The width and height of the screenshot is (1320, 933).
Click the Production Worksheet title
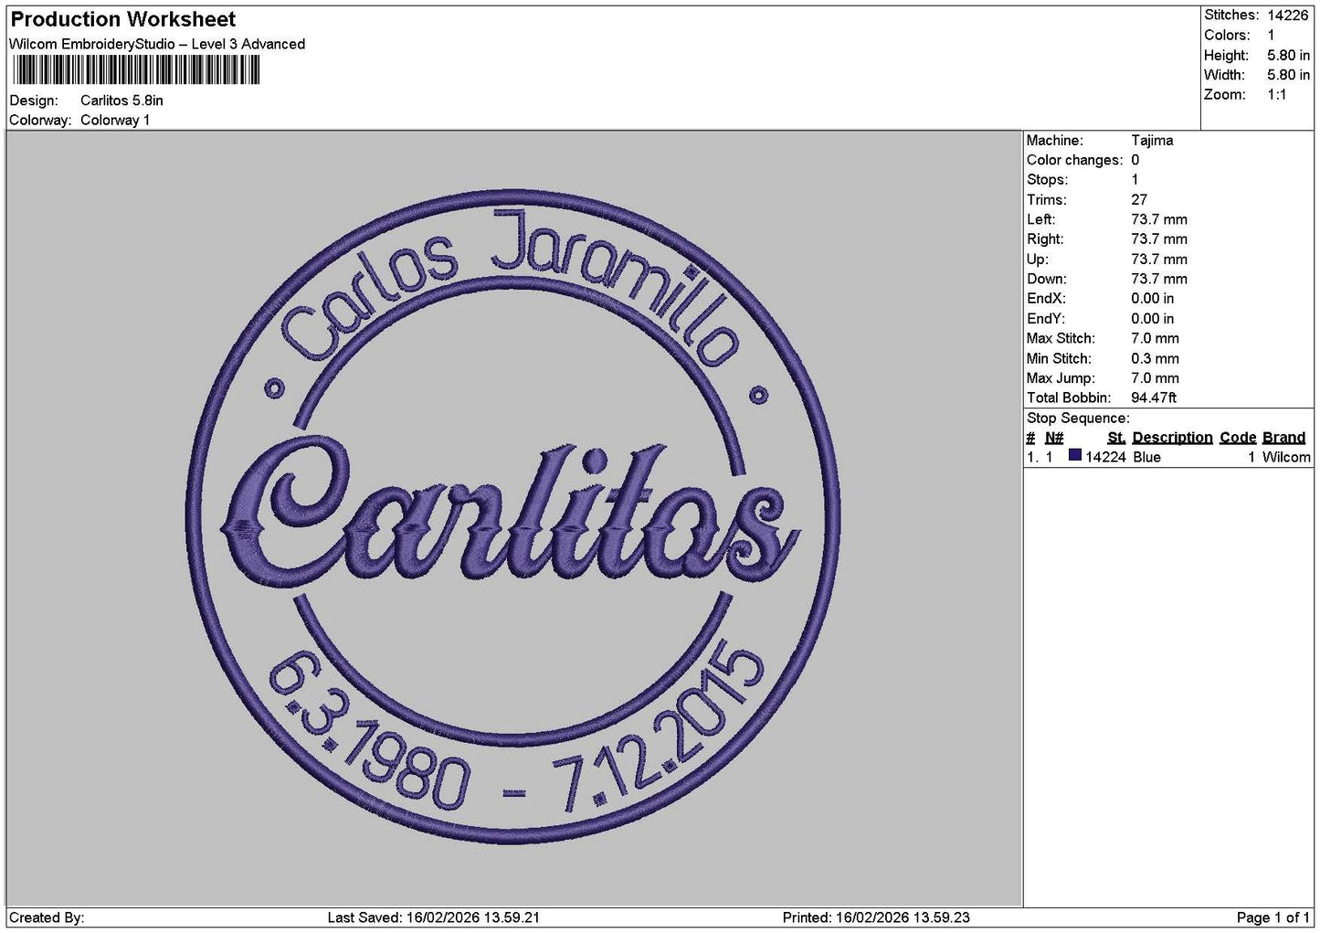(x=122, y=19)
